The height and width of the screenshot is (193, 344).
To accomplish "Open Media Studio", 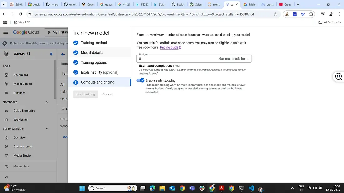I will (x=22, y=155).
